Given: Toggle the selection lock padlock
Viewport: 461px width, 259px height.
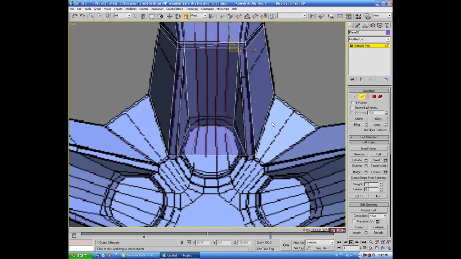Looking at the screenshot, I should (x=182, y=242).
